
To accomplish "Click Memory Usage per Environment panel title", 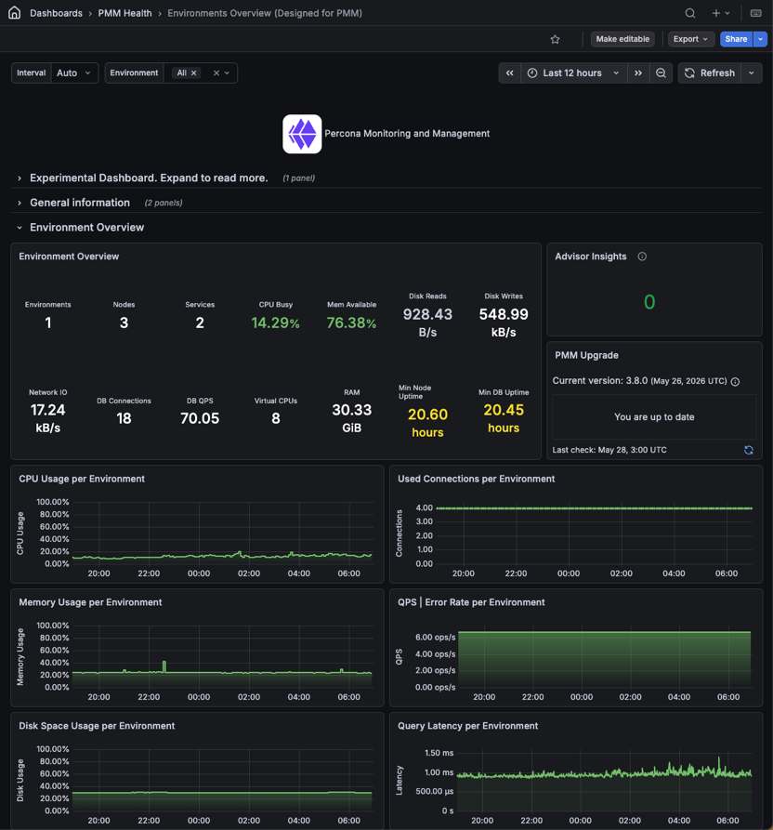I will (90, 602).
